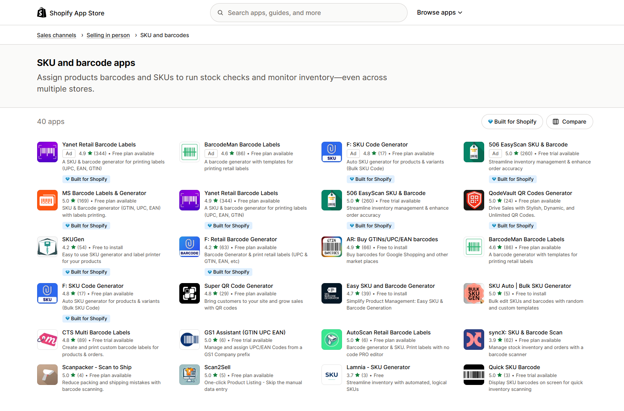Click the "40 apps" count text
624x411 pixels.
[x=51, y=122]
